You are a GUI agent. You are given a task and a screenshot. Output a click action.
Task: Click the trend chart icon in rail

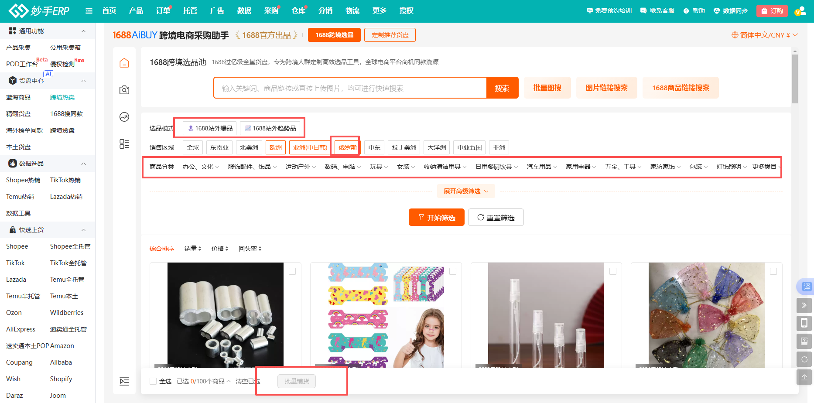click(124, 117)
